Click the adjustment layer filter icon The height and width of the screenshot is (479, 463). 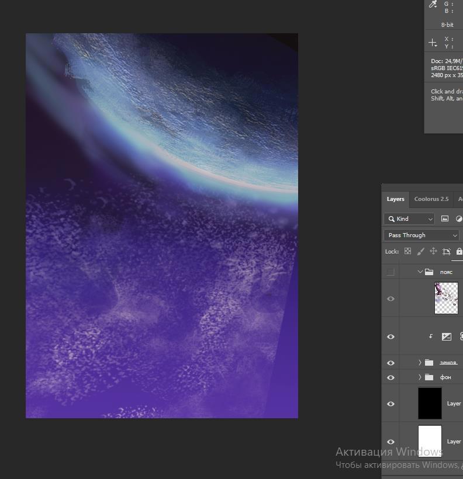click(x=459, y=218)
